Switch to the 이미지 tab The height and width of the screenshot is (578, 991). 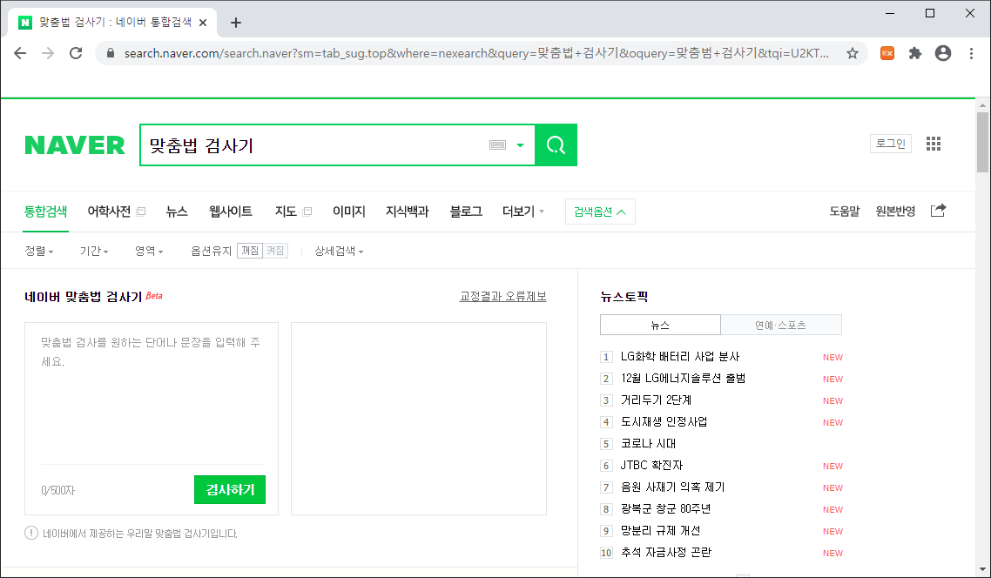[349, 212]
